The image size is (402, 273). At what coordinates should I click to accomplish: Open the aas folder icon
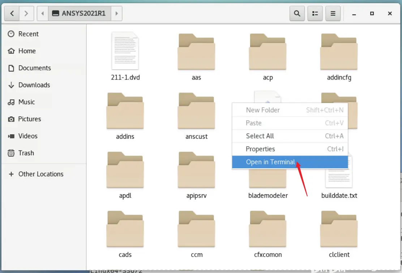pos(196,52)
